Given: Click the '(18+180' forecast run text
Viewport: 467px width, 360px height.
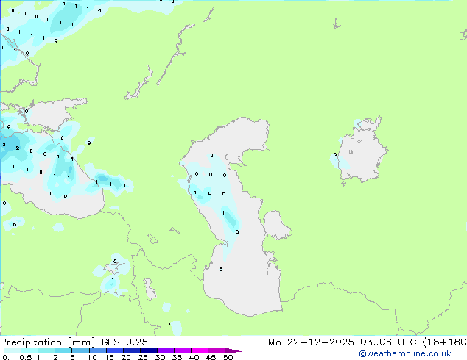Looking at the screenshot, I should pyautogui.click(x=444, y=342).
